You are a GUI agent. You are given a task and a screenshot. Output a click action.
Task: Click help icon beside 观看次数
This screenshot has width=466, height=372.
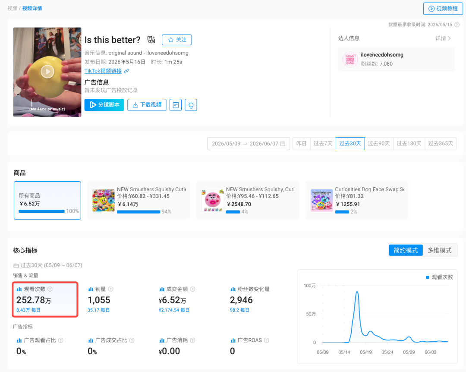click(50, 289)
